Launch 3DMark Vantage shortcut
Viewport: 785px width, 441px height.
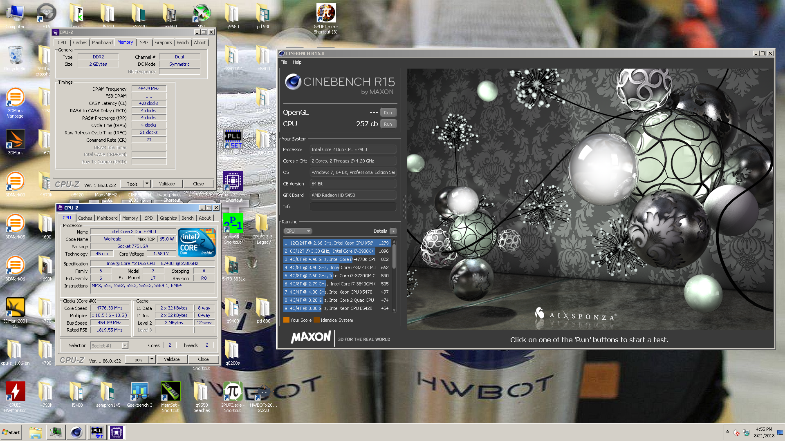pos(15,103)
